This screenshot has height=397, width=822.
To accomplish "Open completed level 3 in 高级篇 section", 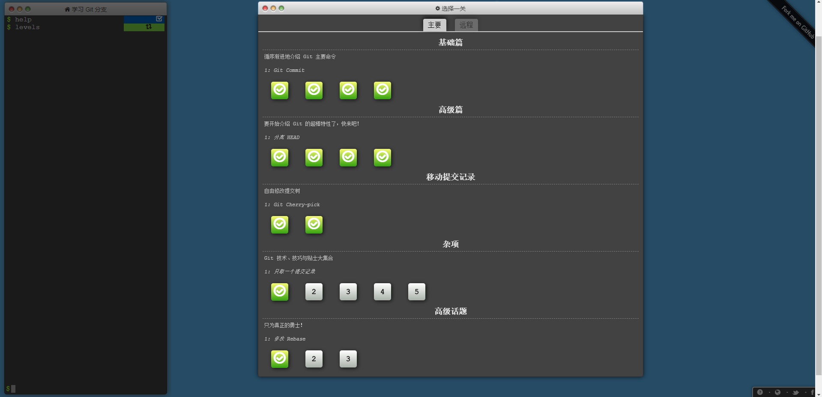I will [x=348, y=157].
